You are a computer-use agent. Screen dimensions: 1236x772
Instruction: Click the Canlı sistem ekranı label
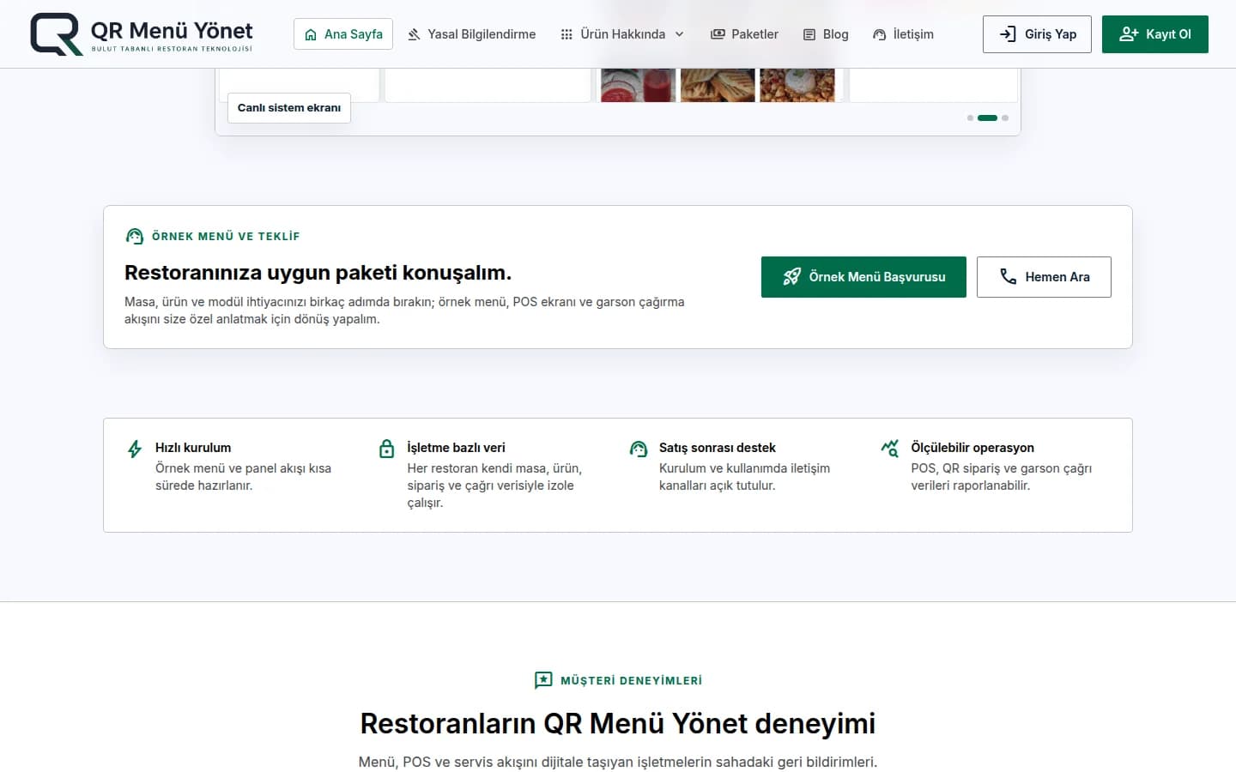289,108
